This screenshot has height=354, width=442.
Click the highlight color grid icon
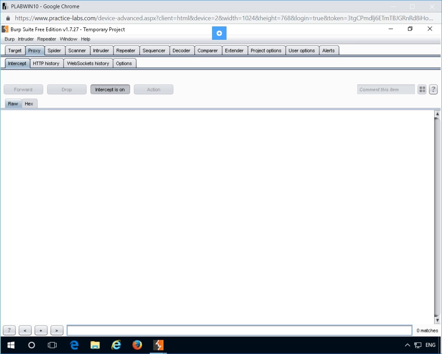(422, 90)
